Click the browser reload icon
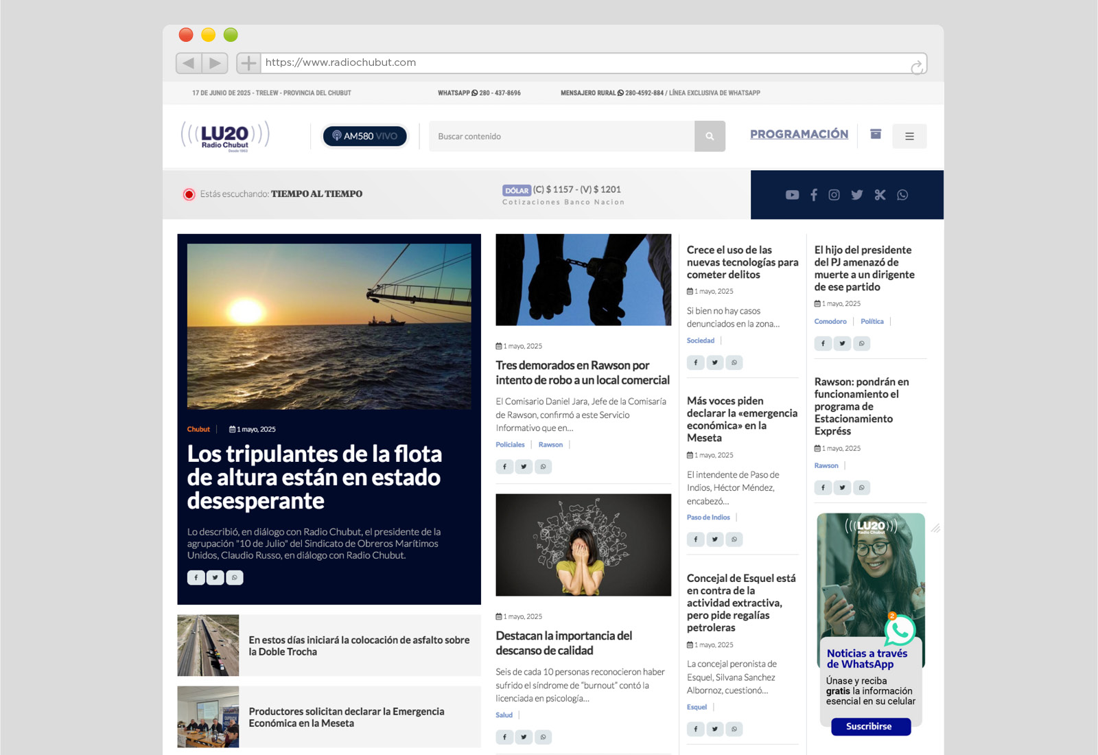Viewport: 1098px width, 755px height. (x=916, y=67)
